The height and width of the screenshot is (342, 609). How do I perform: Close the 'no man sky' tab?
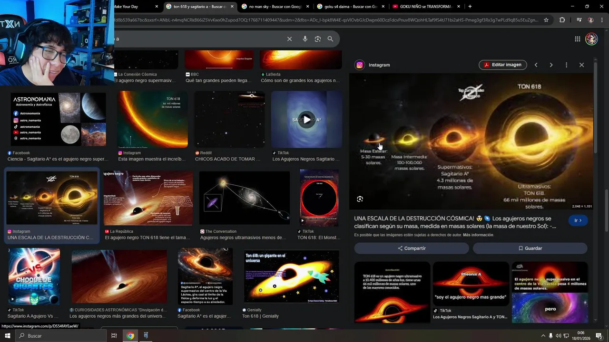pos(308,7)
